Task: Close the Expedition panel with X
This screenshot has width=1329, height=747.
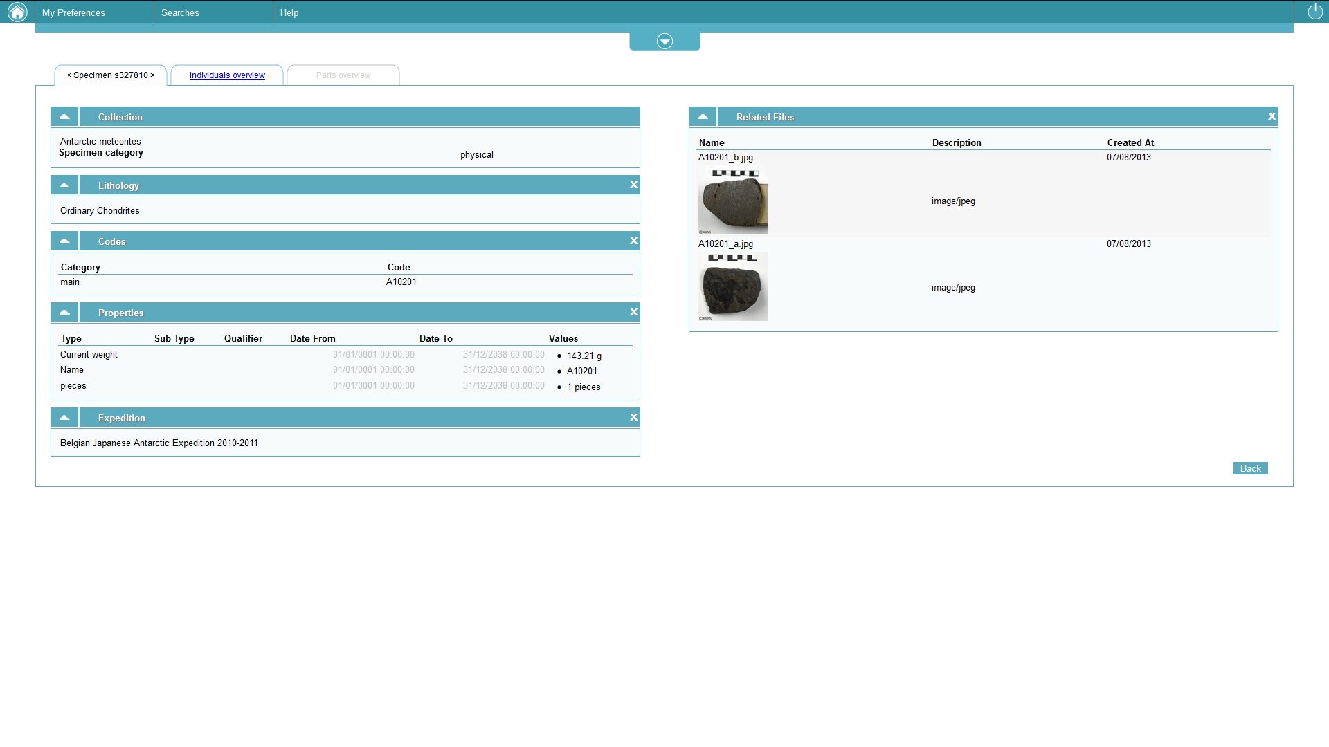Action: coord(633,417)
